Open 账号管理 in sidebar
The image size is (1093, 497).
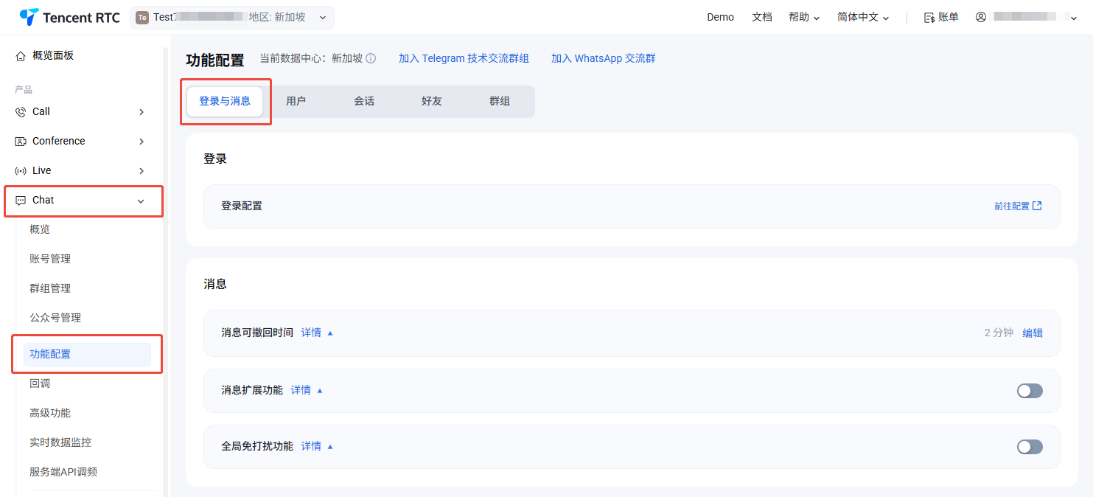tap(50, 259)
